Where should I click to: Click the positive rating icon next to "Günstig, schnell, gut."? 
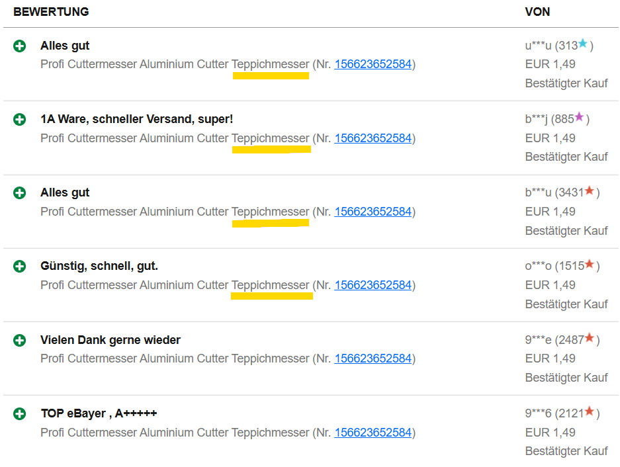[20, 267]
